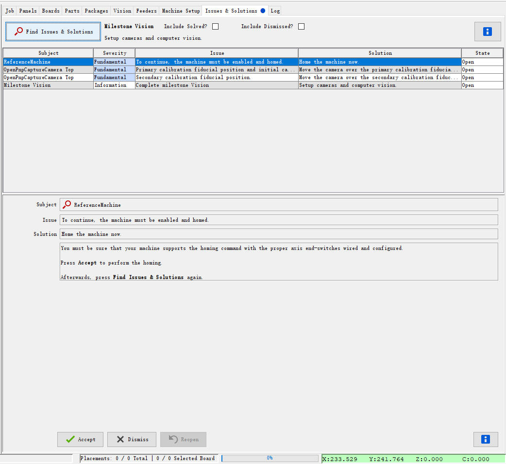The width and height of the screenshot is (506, 464).
Task: Click 'Setup cameras and computer vision.' solution cell
Action: (x=380, y=85)
